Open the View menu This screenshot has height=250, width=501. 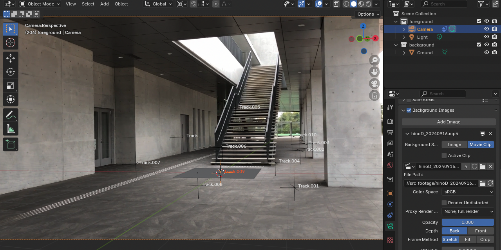click(x=71, y=4)
